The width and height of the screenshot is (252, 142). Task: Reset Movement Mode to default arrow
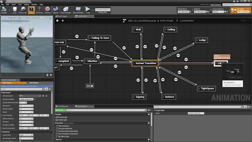click(35, 99)
